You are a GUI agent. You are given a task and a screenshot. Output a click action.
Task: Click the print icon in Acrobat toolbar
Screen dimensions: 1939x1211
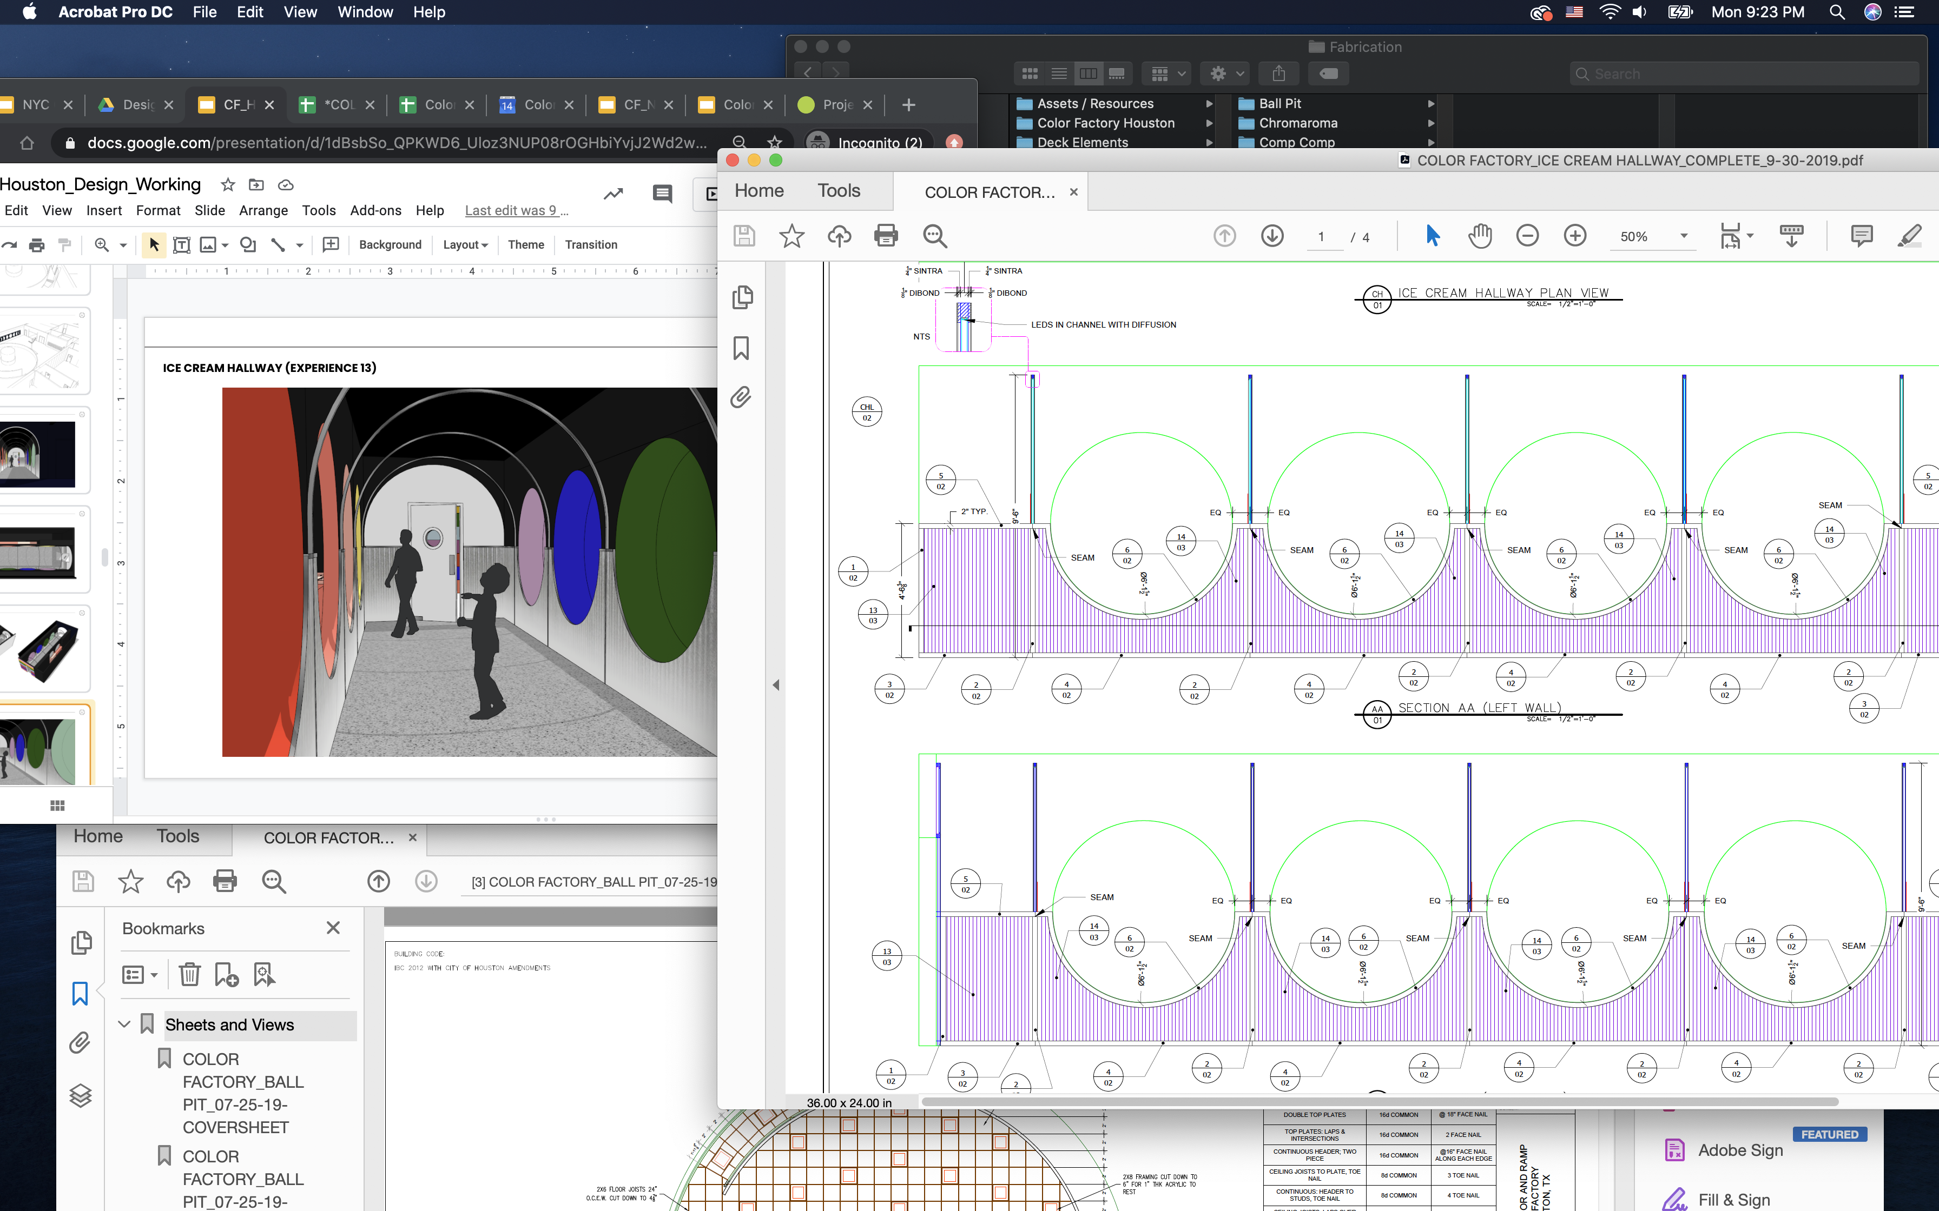point(885,236)
